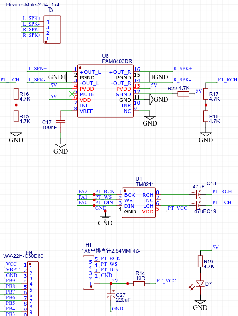Select the R_SPK- net label near pin 14
Viewport: 238px width, 316px height.
coord(182,80)
